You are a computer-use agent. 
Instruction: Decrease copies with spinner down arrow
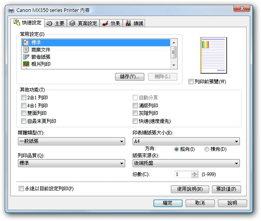point(195,176)
